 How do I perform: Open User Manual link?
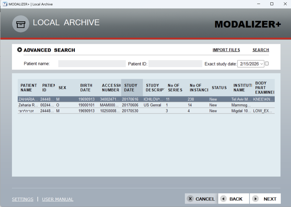[x=58, y=199]
